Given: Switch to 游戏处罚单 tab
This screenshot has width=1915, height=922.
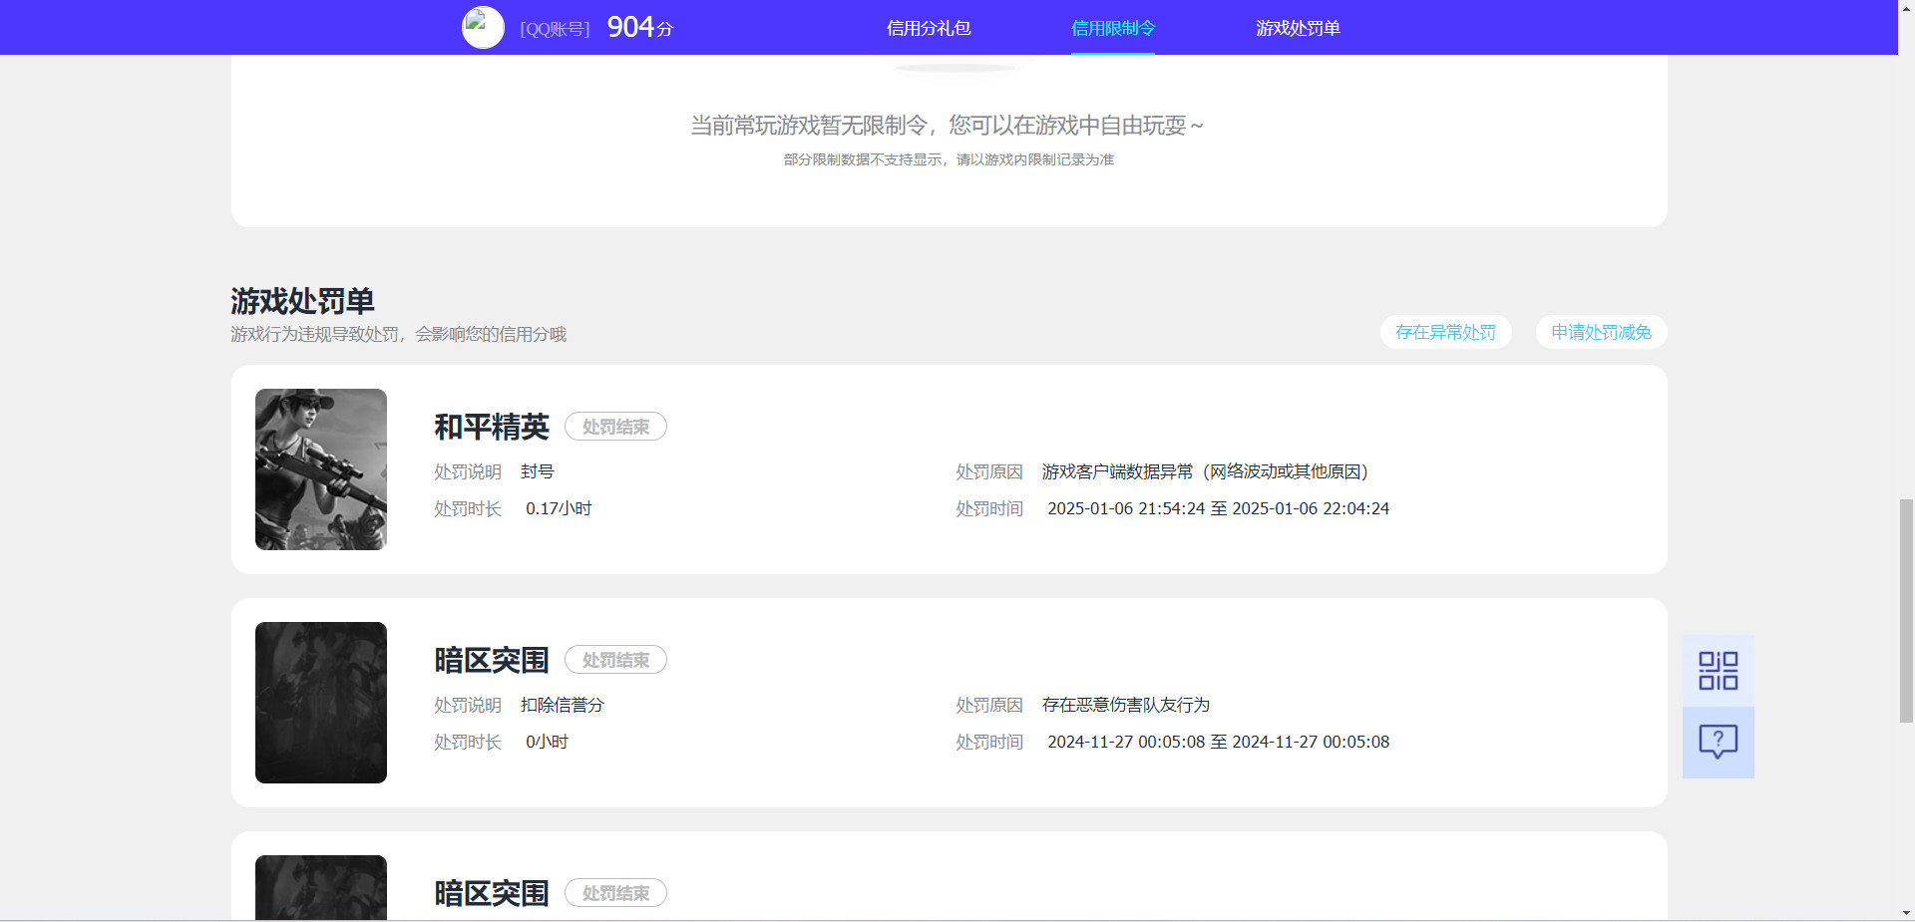Looking at the screenshot, I should point(1298,28).
